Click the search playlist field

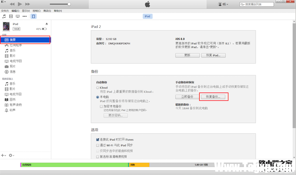click(257, 4)
